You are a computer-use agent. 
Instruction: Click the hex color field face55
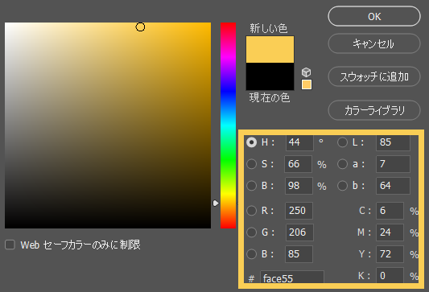click(x=292, y=278)
